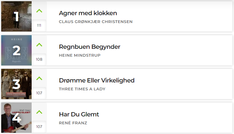
Task: Select the song title Har Du Glemt
Action: [79, 114]
